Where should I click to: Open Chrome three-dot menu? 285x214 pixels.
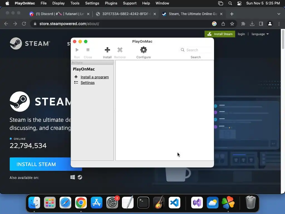pos(279,24)
